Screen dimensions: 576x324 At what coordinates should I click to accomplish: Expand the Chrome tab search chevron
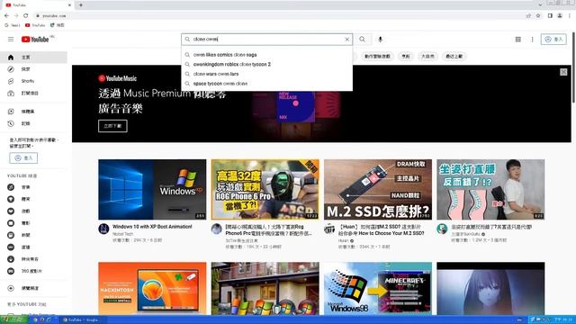[540, 4]
